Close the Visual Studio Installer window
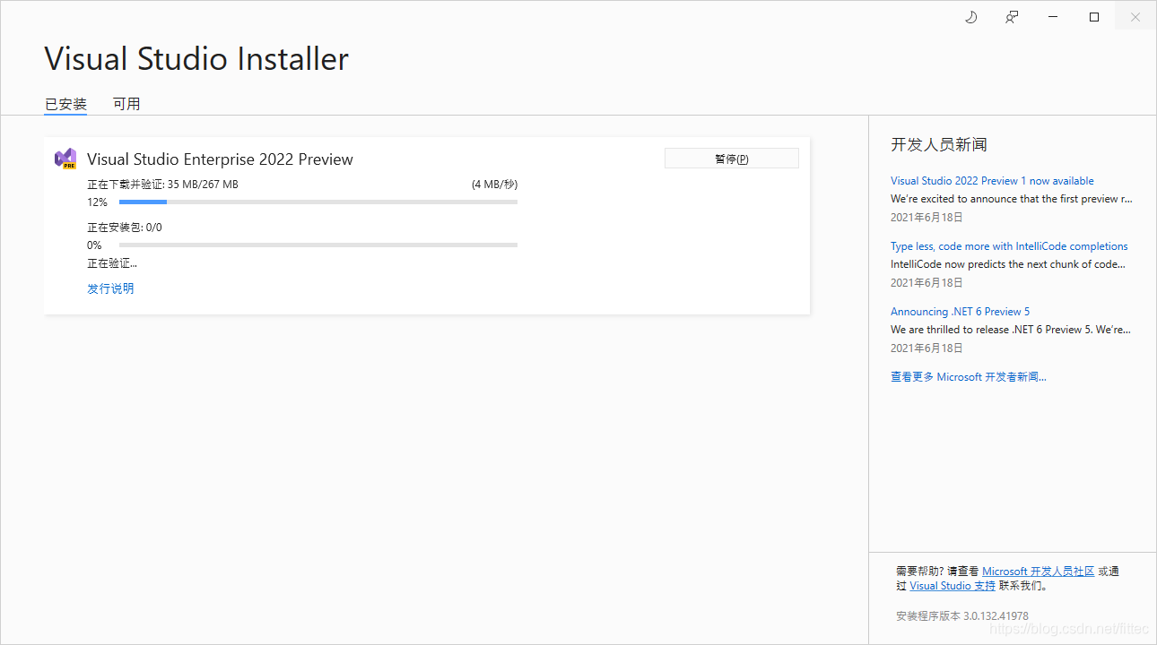The image size is (1157, 645). pyautogui.click(x=1135, y=17)
